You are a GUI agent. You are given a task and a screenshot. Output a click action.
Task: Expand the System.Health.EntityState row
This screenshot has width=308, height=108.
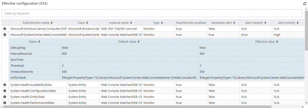tap(5, 97)
